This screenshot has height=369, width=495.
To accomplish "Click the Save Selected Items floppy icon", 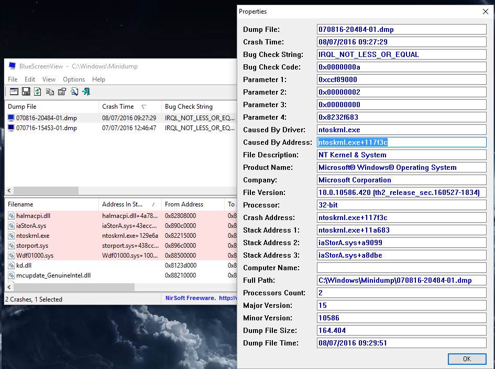I will (26, 91).
